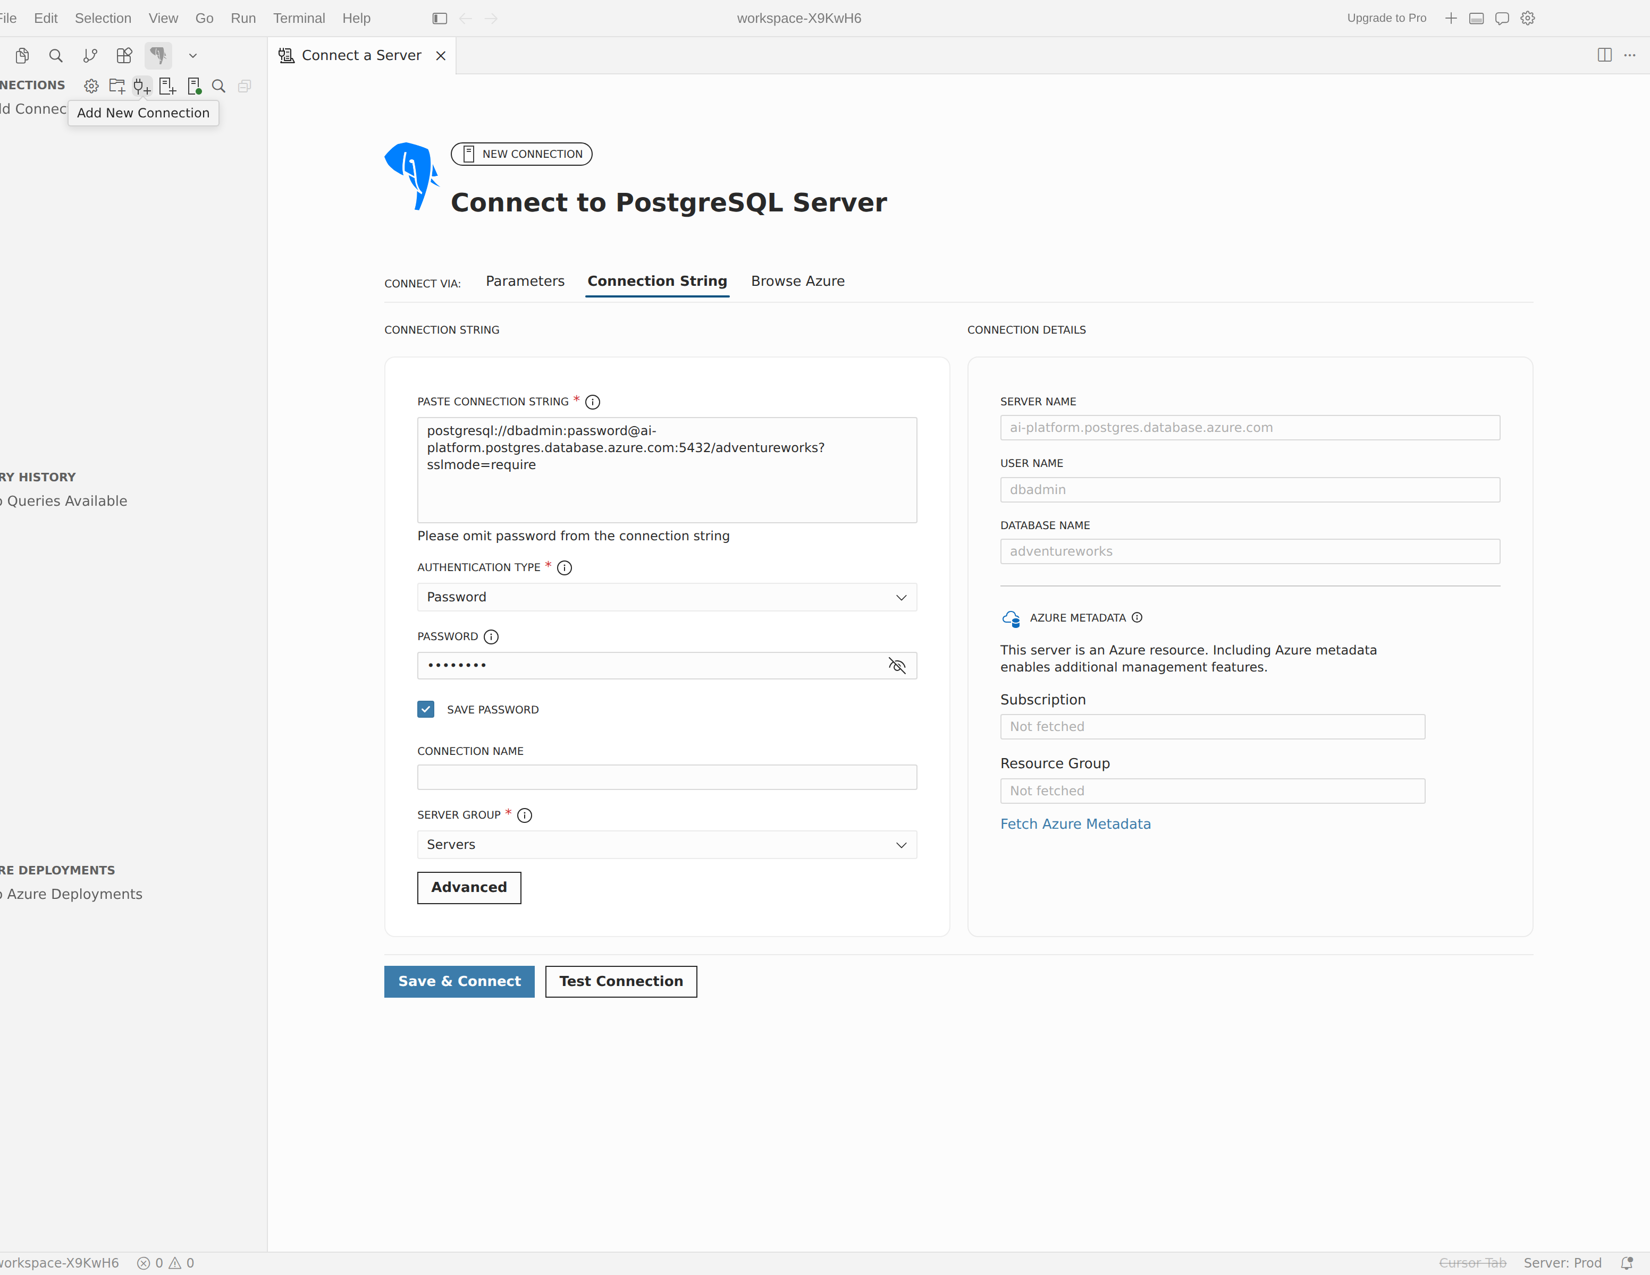This screenshot has width=1650, height=1275.
Task: Open the Explorer files icon
Action: pos(22,55)
